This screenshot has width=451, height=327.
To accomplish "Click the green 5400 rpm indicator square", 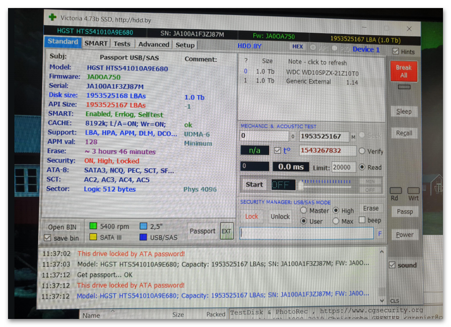I will [93, 226].
